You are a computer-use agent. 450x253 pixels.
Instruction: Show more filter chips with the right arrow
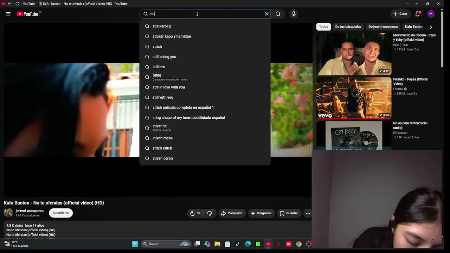pyautogui.click(x=431, y=27)
